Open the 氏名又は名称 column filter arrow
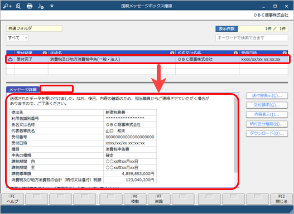Screen dimensions: 294x214 pyautogui.click(x=235, y=53)
